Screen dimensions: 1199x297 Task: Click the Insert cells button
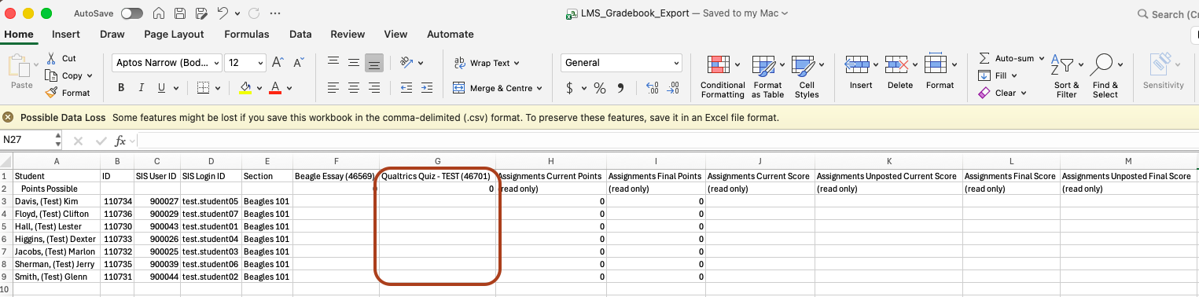pyautogui.click(x=861, y=72)
